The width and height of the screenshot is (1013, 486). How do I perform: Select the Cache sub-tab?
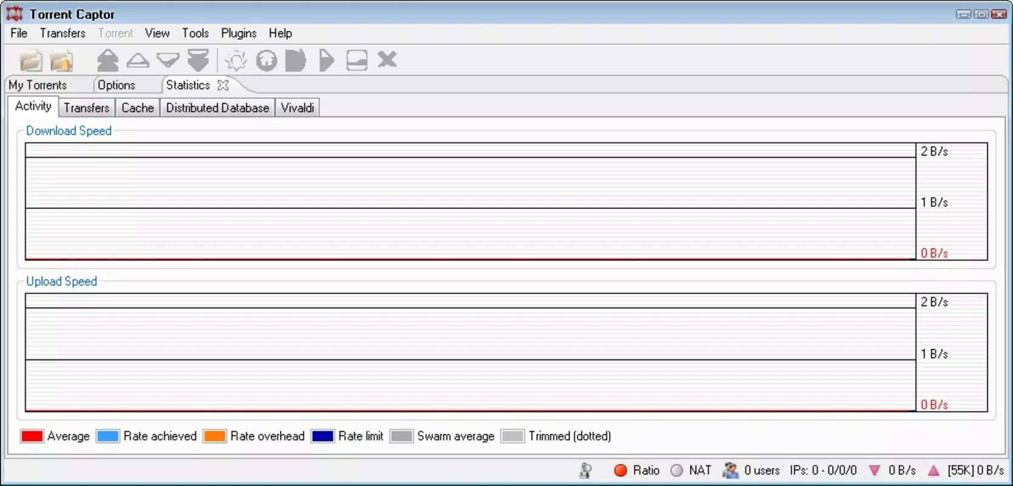(x=138, y=108)
